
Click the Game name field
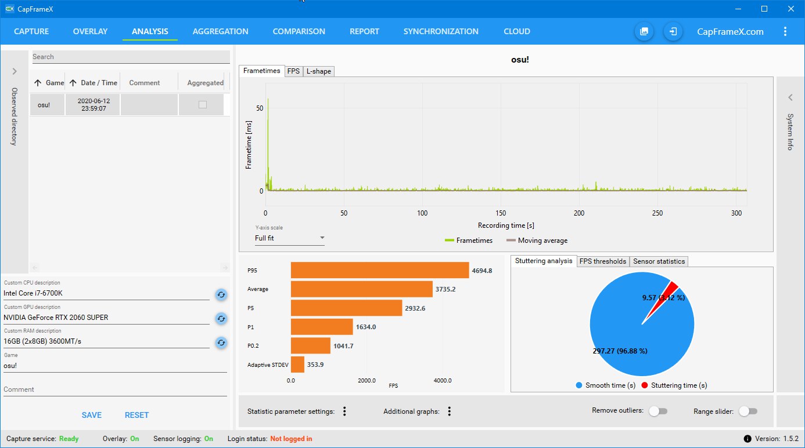(115, 366)
